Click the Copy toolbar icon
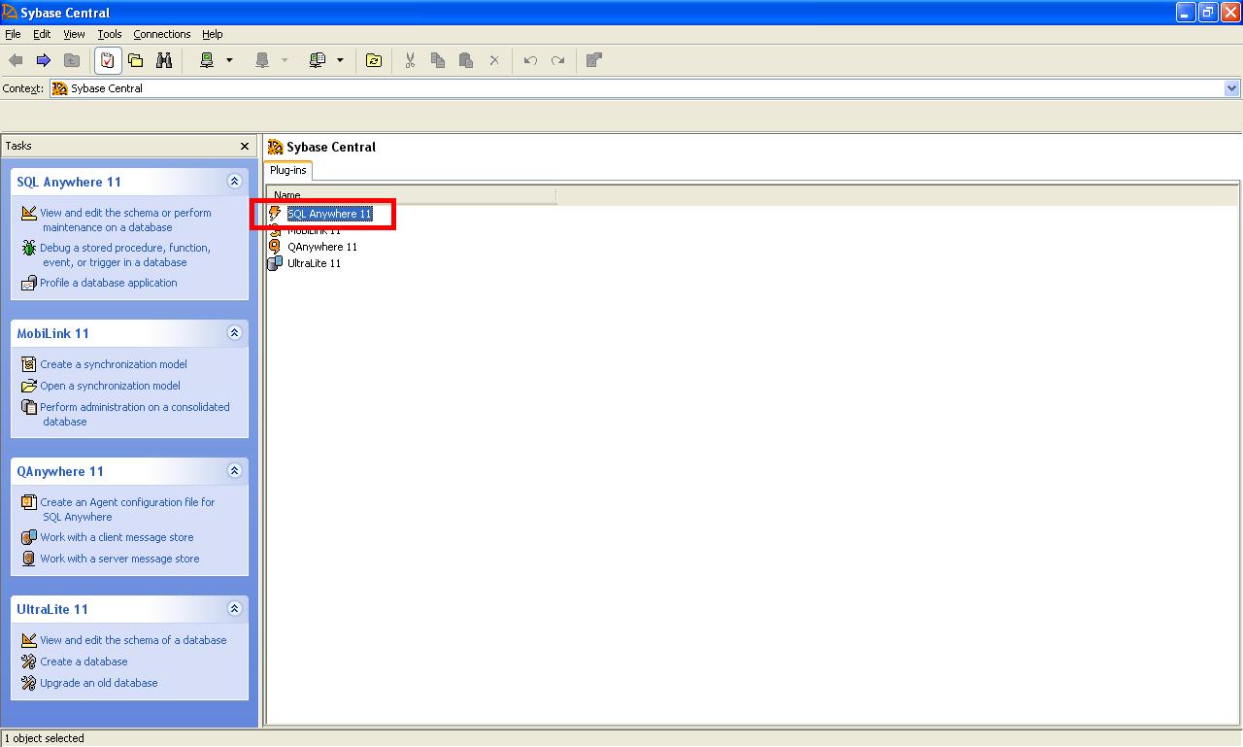This screenshot has height=747, width=1243. click(436, 60)
